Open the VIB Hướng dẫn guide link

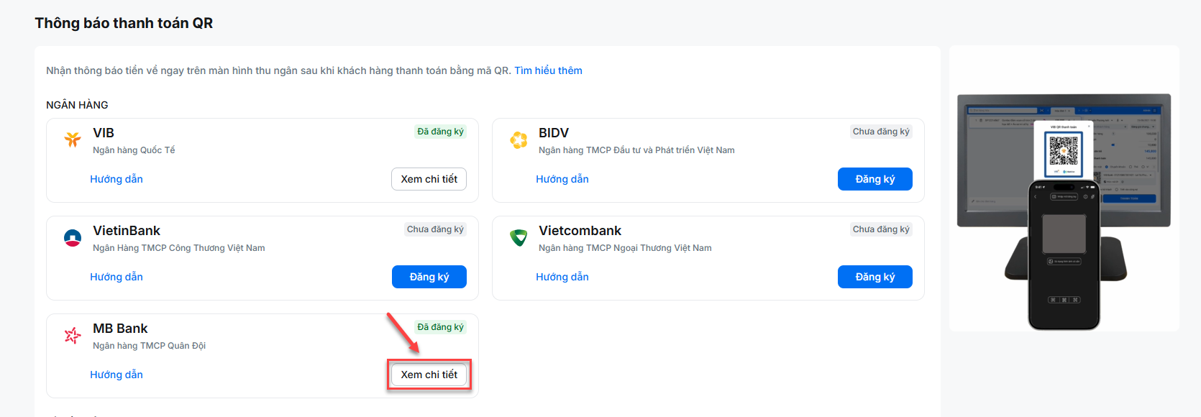click(x=117, y=179)
